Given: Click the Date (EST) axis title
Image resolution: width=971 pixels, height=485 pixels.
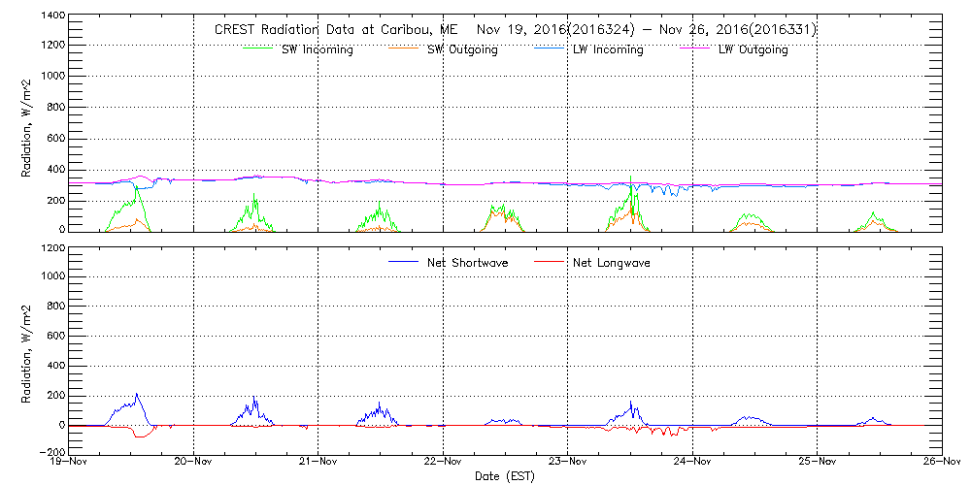Looking at the screenshot, I should coord(507,476).
